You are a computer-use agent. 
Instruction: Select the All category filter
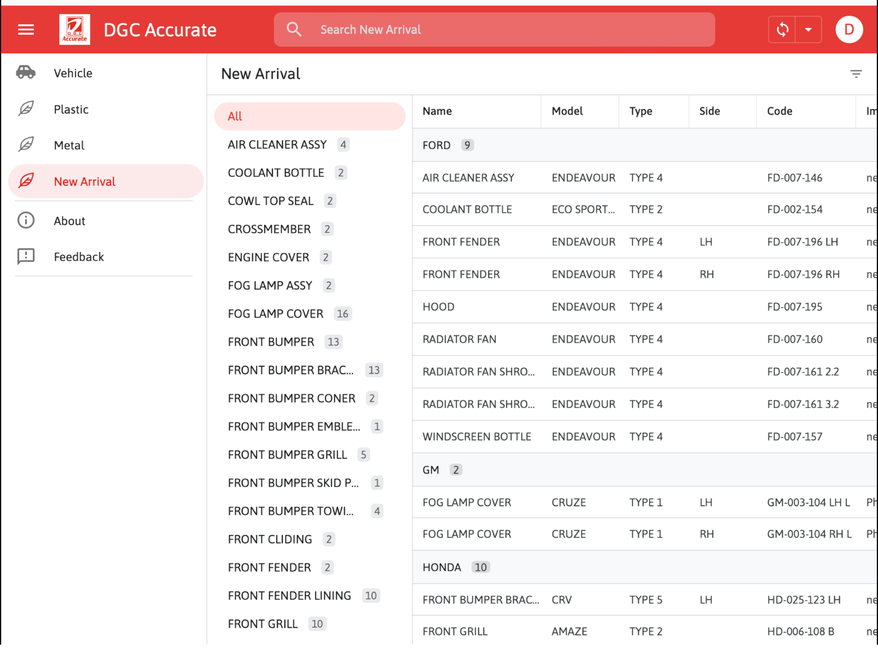(x=309, y=116)
